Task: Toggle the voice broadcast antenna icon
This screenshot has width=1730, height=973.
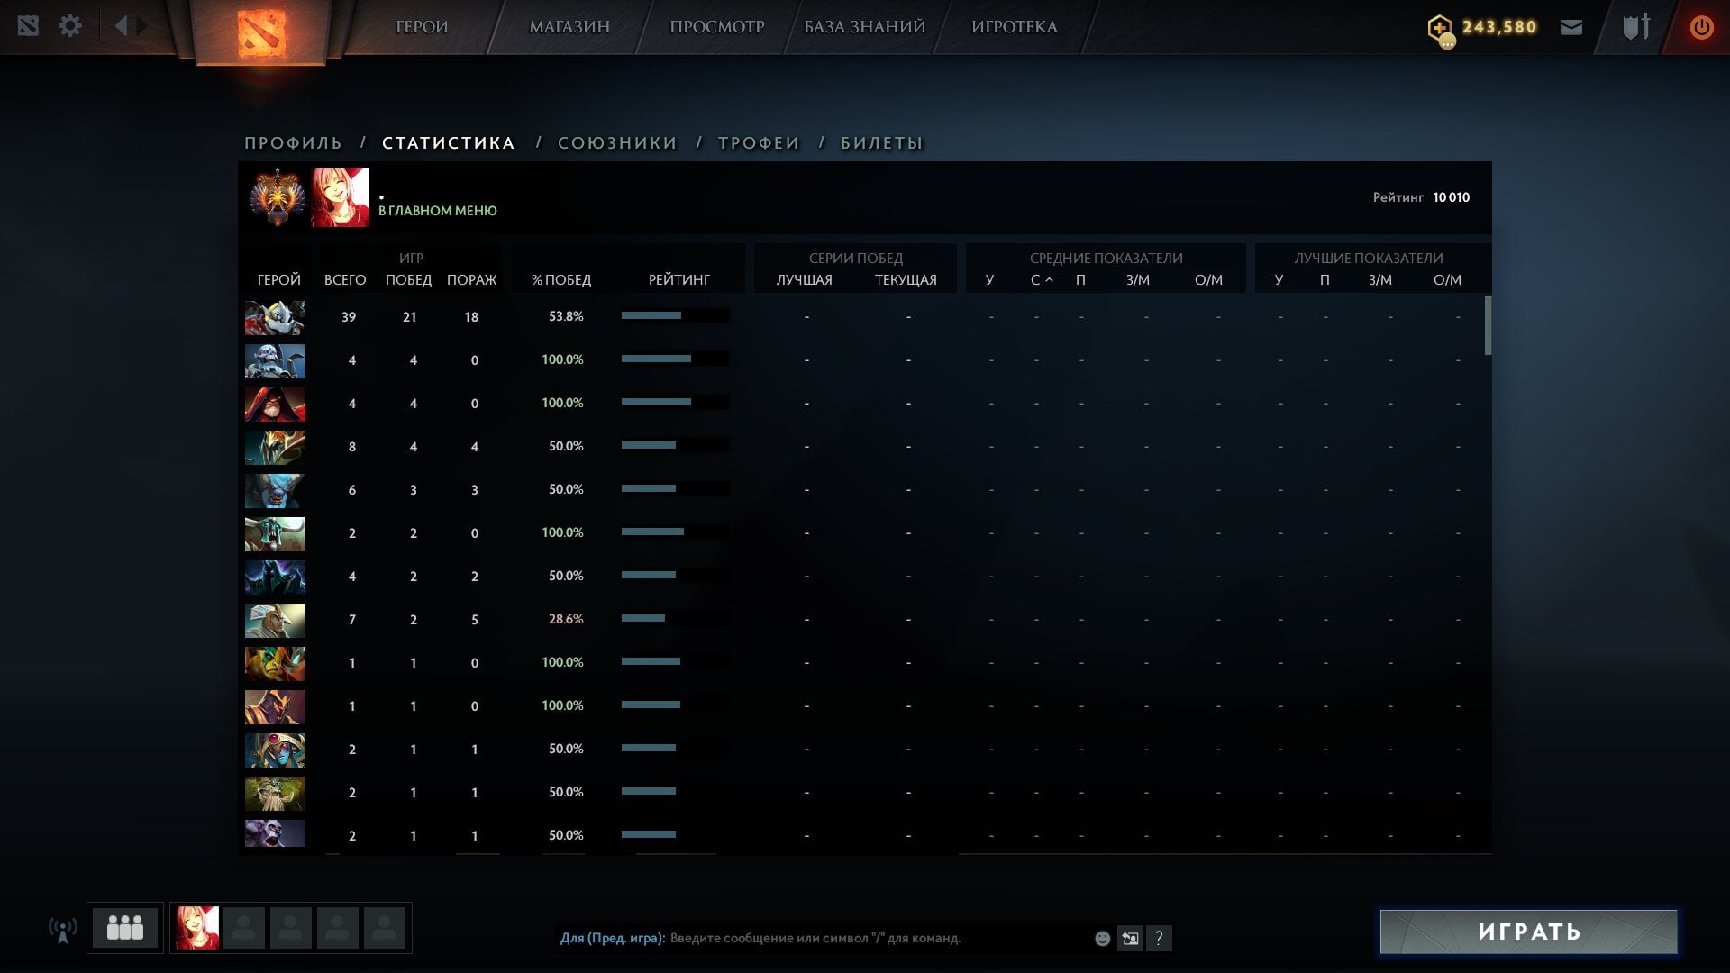Action: pyautogui.click(x=62, y=930)
